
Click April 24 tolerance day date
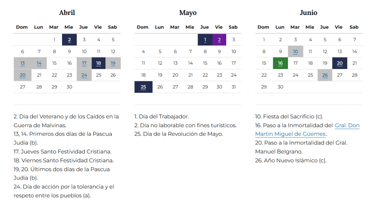(x=84, y=75)
